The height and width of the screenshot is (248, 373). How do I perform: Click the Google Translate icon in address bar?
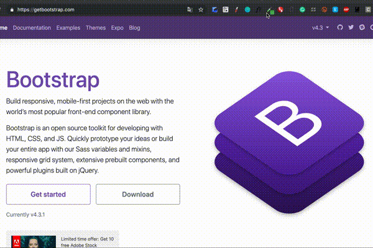(x=190, y=10)
